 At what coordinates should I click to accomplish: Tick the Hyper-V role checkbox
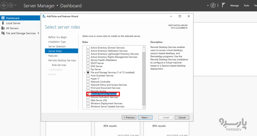coord(88,79)
